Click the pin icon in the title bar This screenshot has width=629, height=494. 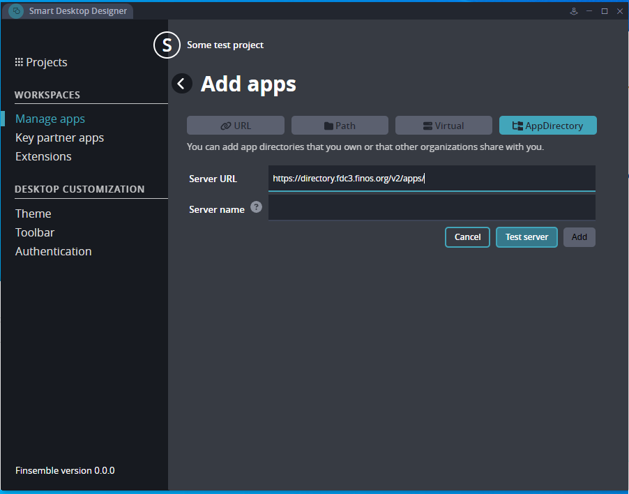[x=574, y=11]
